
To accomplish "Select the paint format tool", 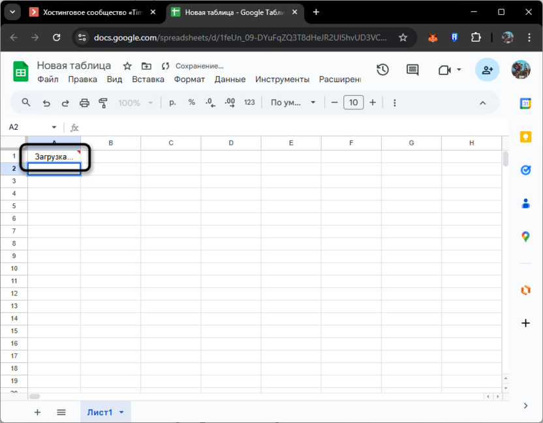I will pos(103,103).
